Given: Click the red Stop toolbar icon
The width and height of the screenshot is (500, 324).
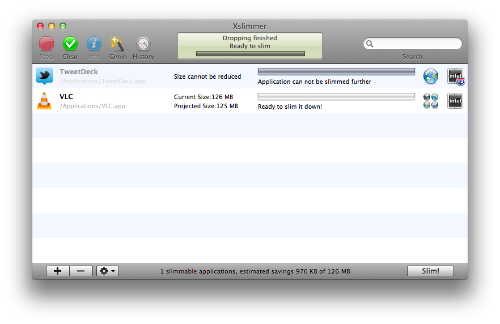Looking at the screenshot, I should point(46,44).
